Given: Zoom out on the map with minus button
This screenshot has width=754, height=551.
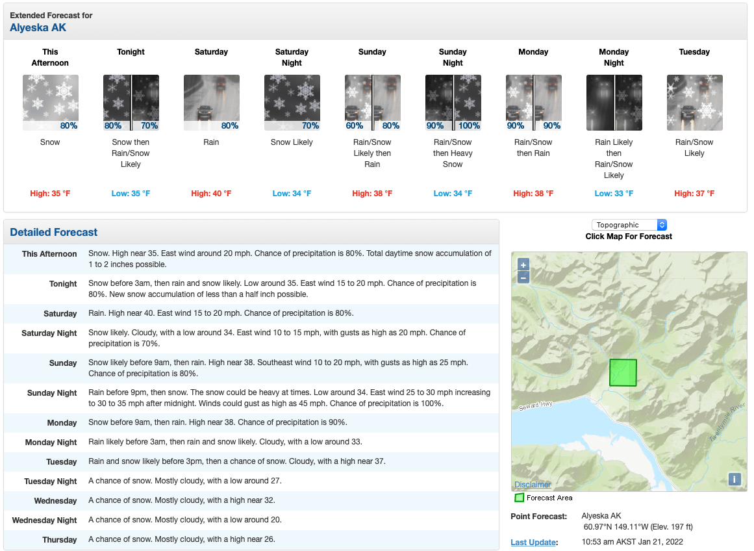Looking at the screenshot, I should point(523,277).
